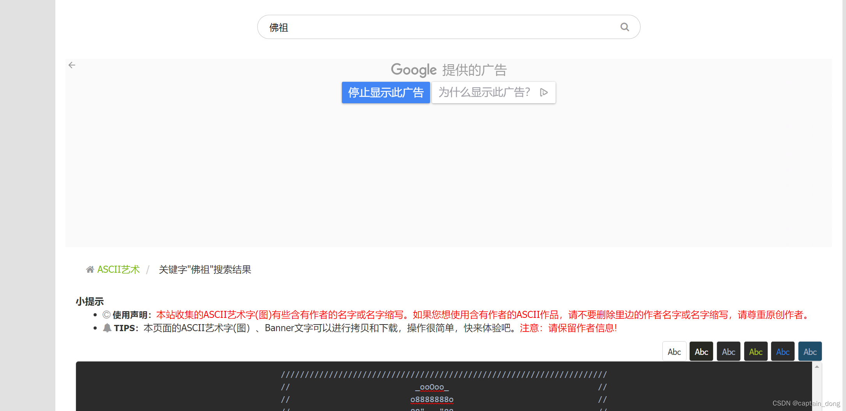Click the _ooOoo_ line in the ASCII art
Image resolution: width=846 pixels, height=411 pixels.
[432, 387]
